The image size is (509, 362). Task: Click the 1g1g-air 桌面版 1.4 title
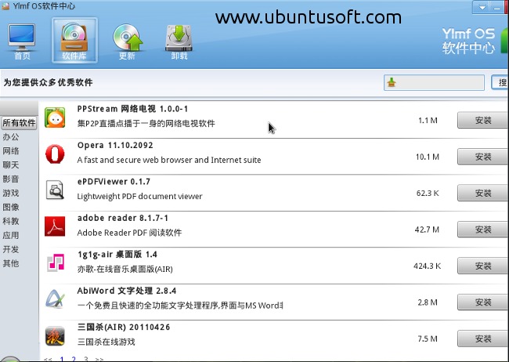(117, 255)
